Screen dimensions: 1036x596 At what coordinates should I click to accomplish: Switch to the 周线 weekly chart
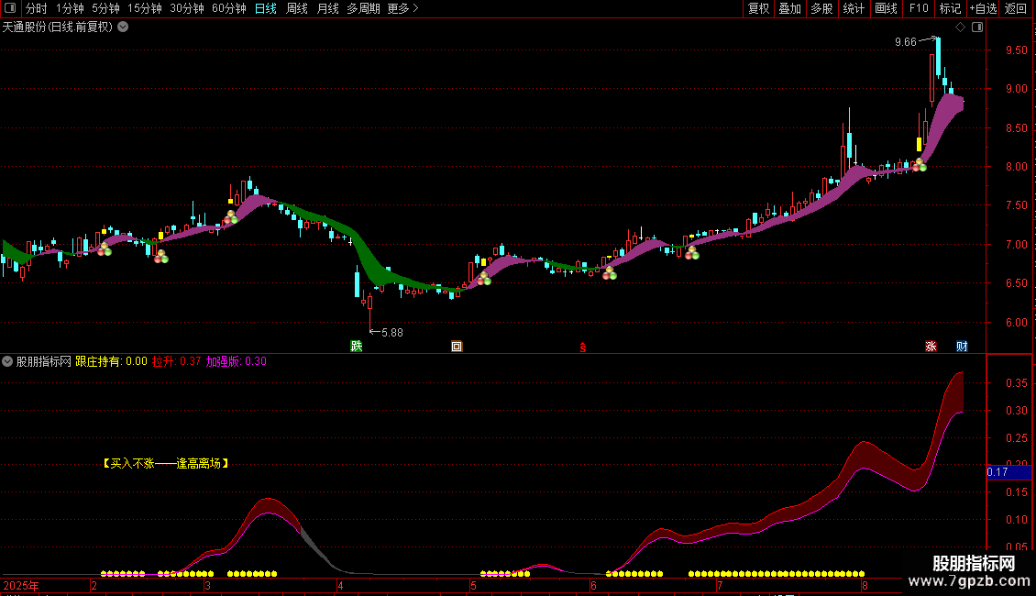[x=297, y=8]
